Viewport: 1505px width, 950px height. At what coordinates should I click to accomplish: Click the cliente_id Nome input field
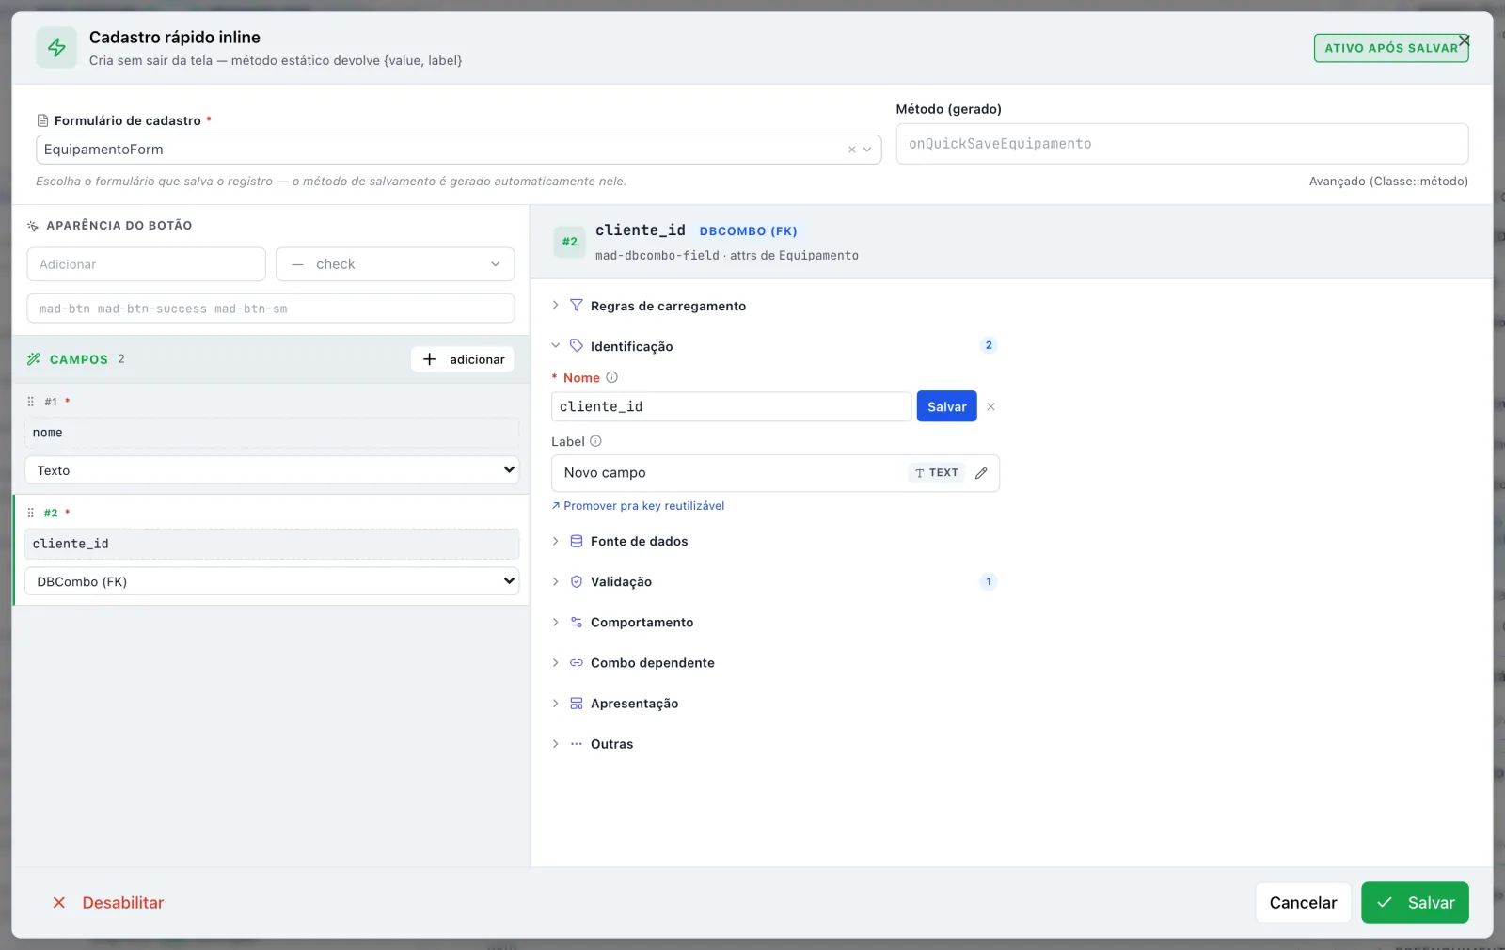coord(732,406)
